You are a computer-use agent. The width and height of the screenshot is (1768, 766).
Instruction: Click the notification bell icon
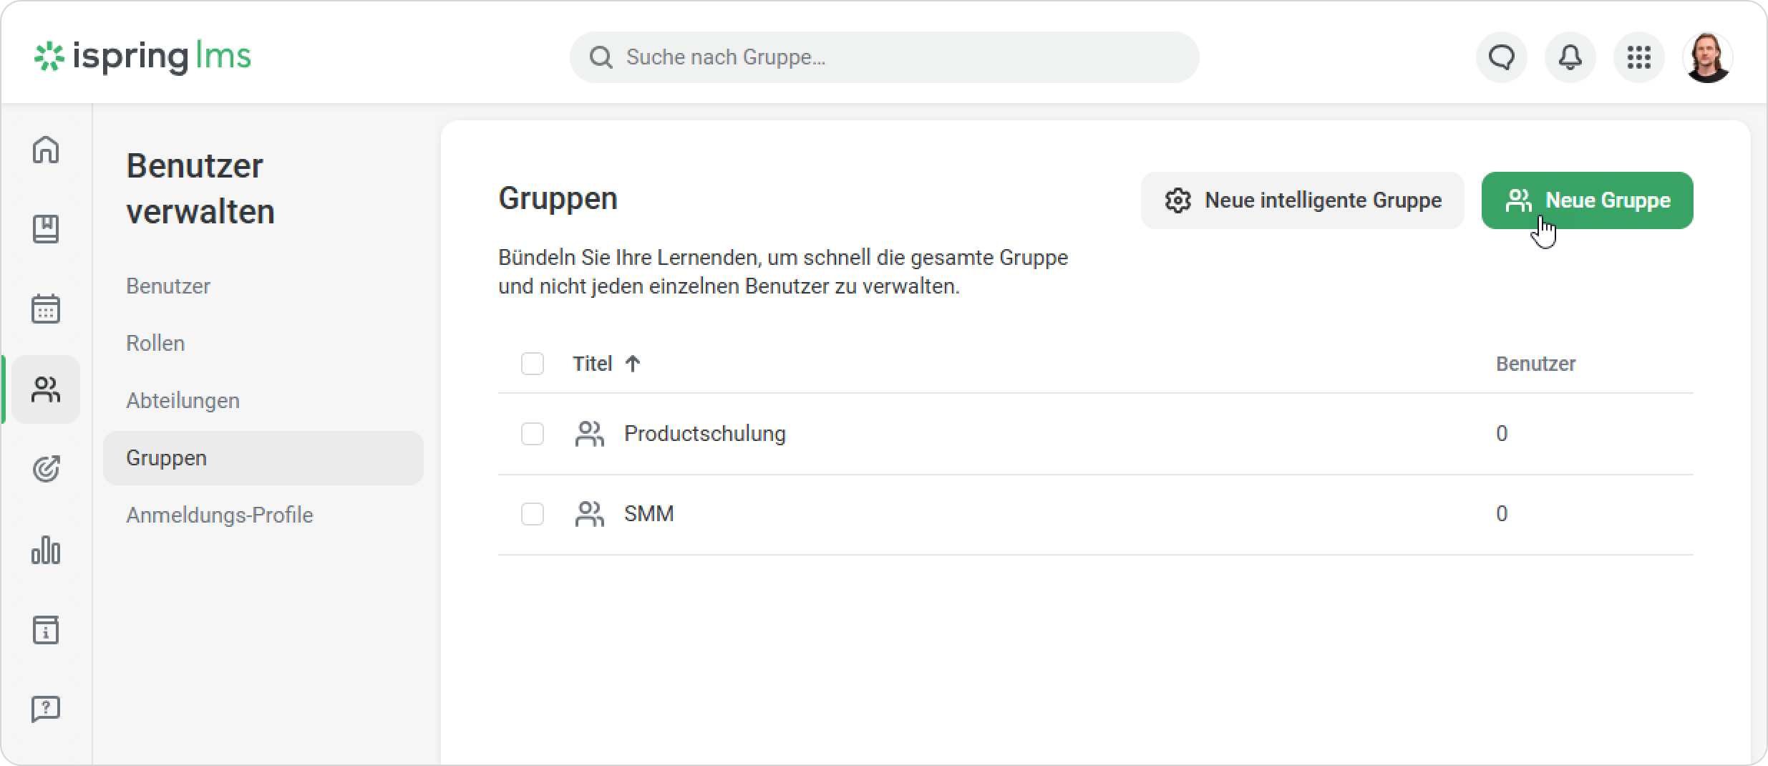pyautogui.click(x=1570, y=57)
